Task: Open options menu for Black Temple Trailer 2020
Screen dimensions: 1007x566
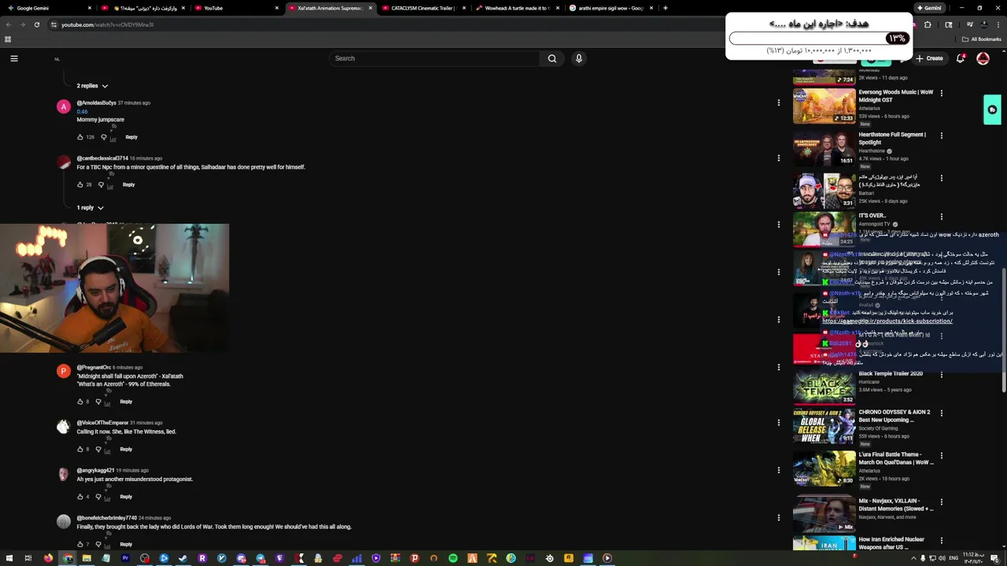Action: 941,374
